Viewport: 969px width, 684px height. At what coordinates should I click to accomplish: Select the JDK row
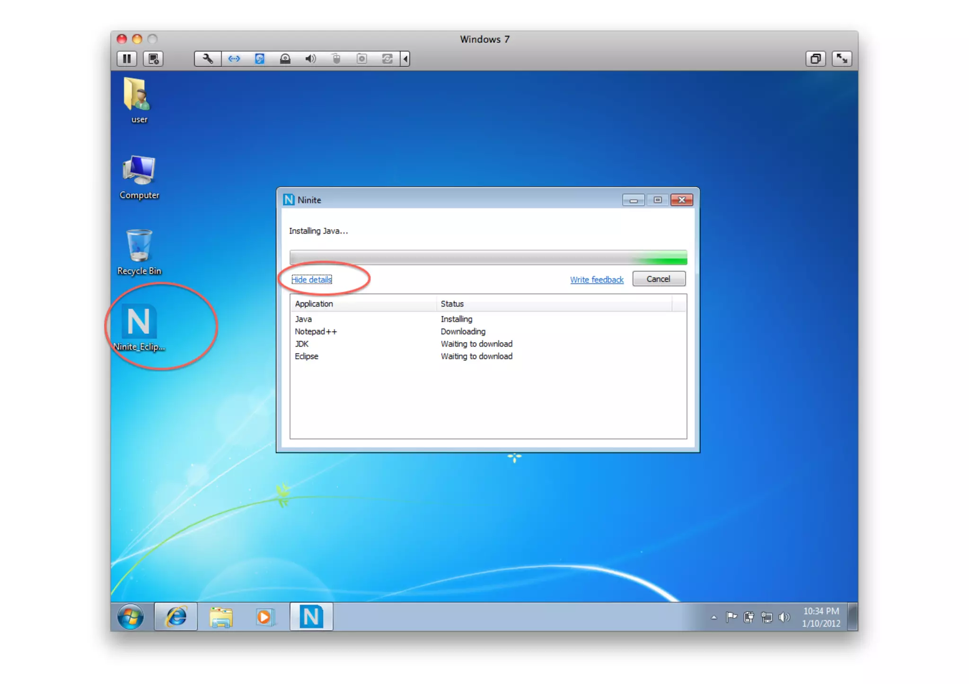[x=488, y=344]
